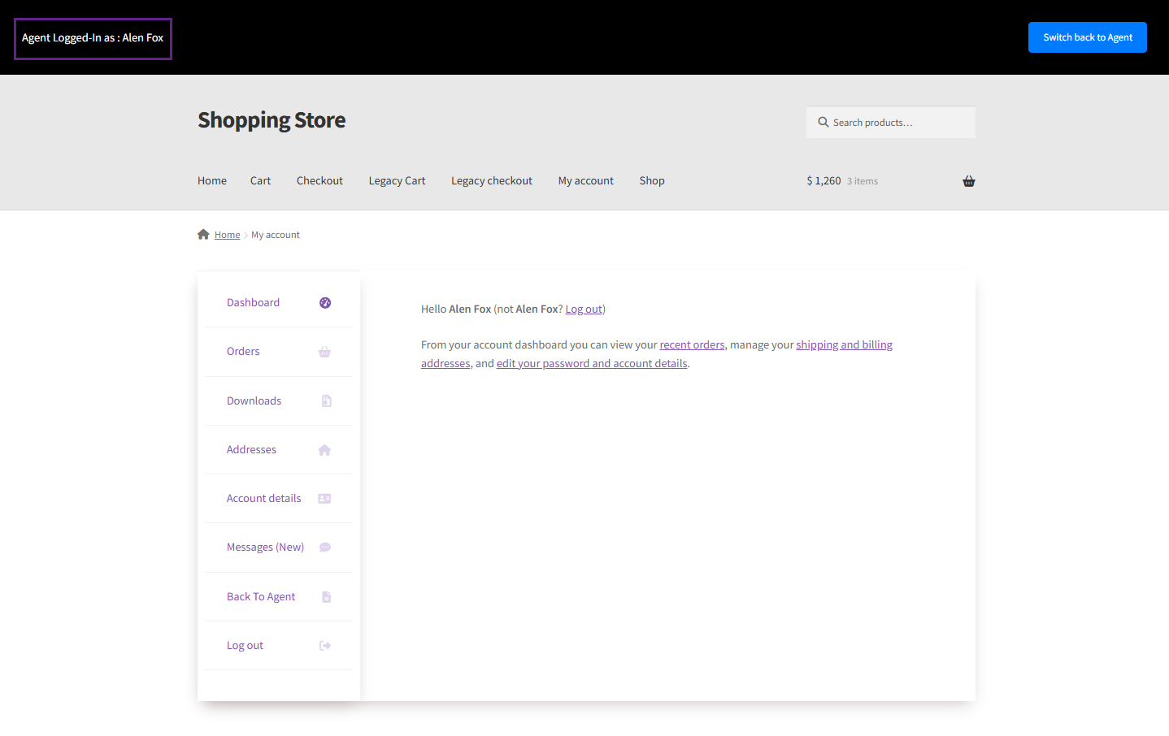Select Back To Agent in sidebar

[x=261, y=596]
